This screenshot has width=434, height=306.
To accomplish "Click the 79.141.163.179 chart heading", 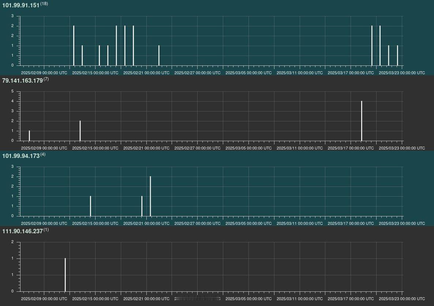I will [22, 80].
